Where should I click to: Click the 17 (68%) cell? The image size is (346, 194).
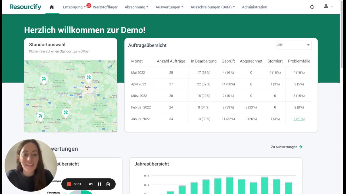(x=204, y=72)
